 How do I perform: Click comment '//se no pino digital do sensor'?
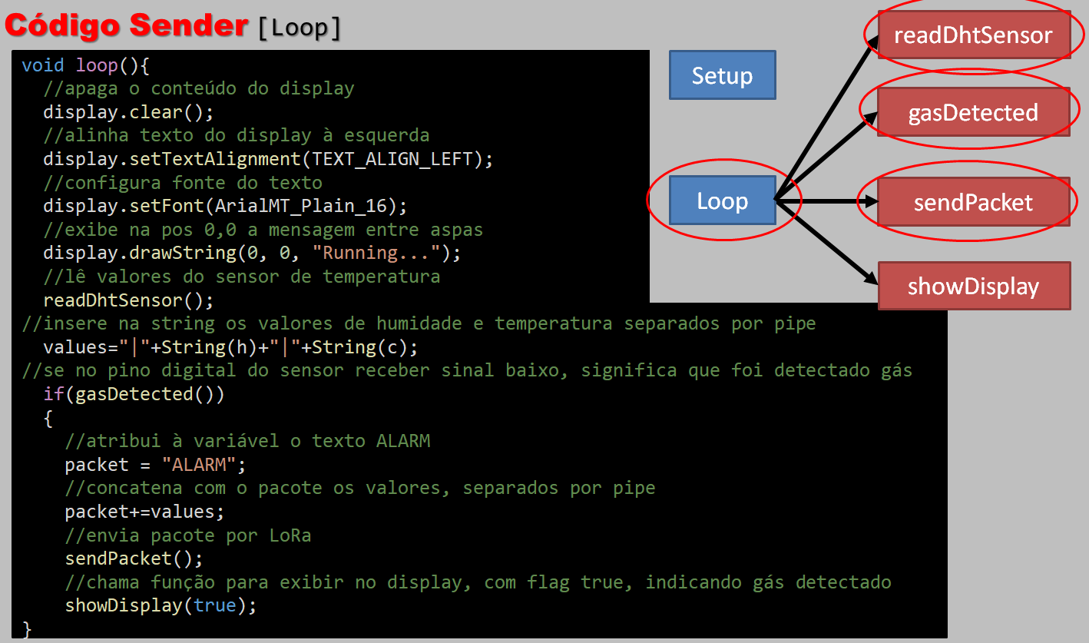[x=467, y=370]
